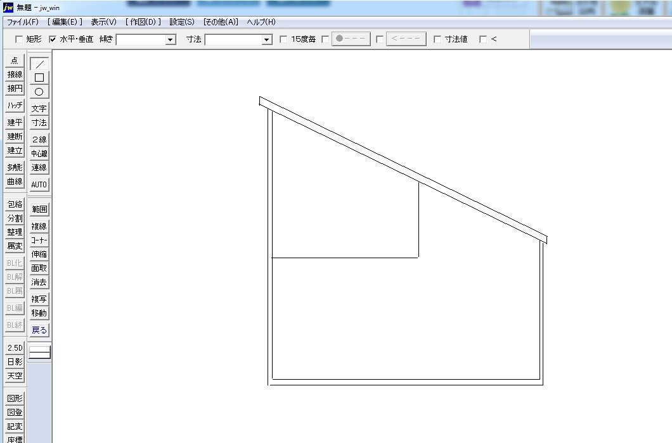Select the 包絡 envelope tool
672x443 pixels.
click(x=15, y=204)
